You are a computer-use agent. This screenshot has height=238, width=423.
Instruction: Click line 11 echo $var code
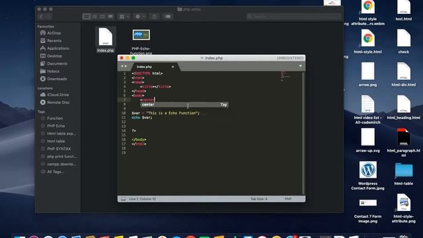[x=142, y=118]
